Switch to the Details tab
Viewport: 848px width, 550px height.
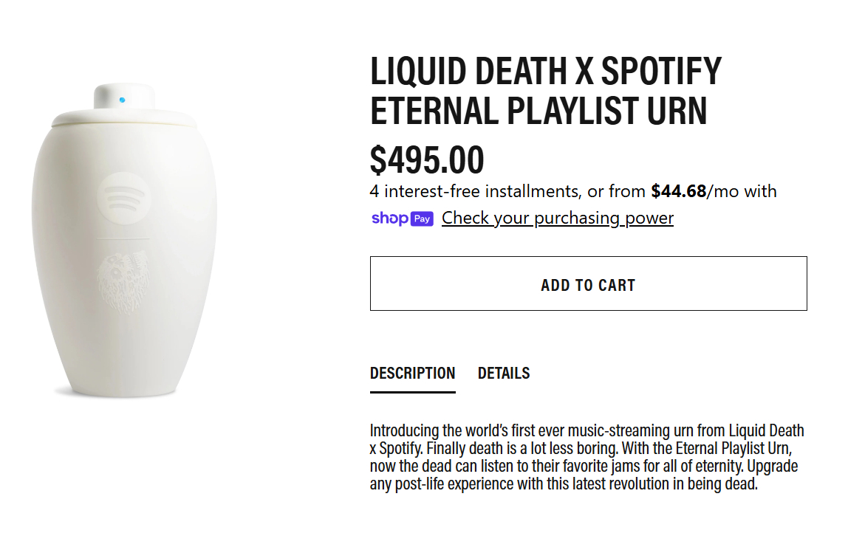pyautogui.click(x=504, y=374)
